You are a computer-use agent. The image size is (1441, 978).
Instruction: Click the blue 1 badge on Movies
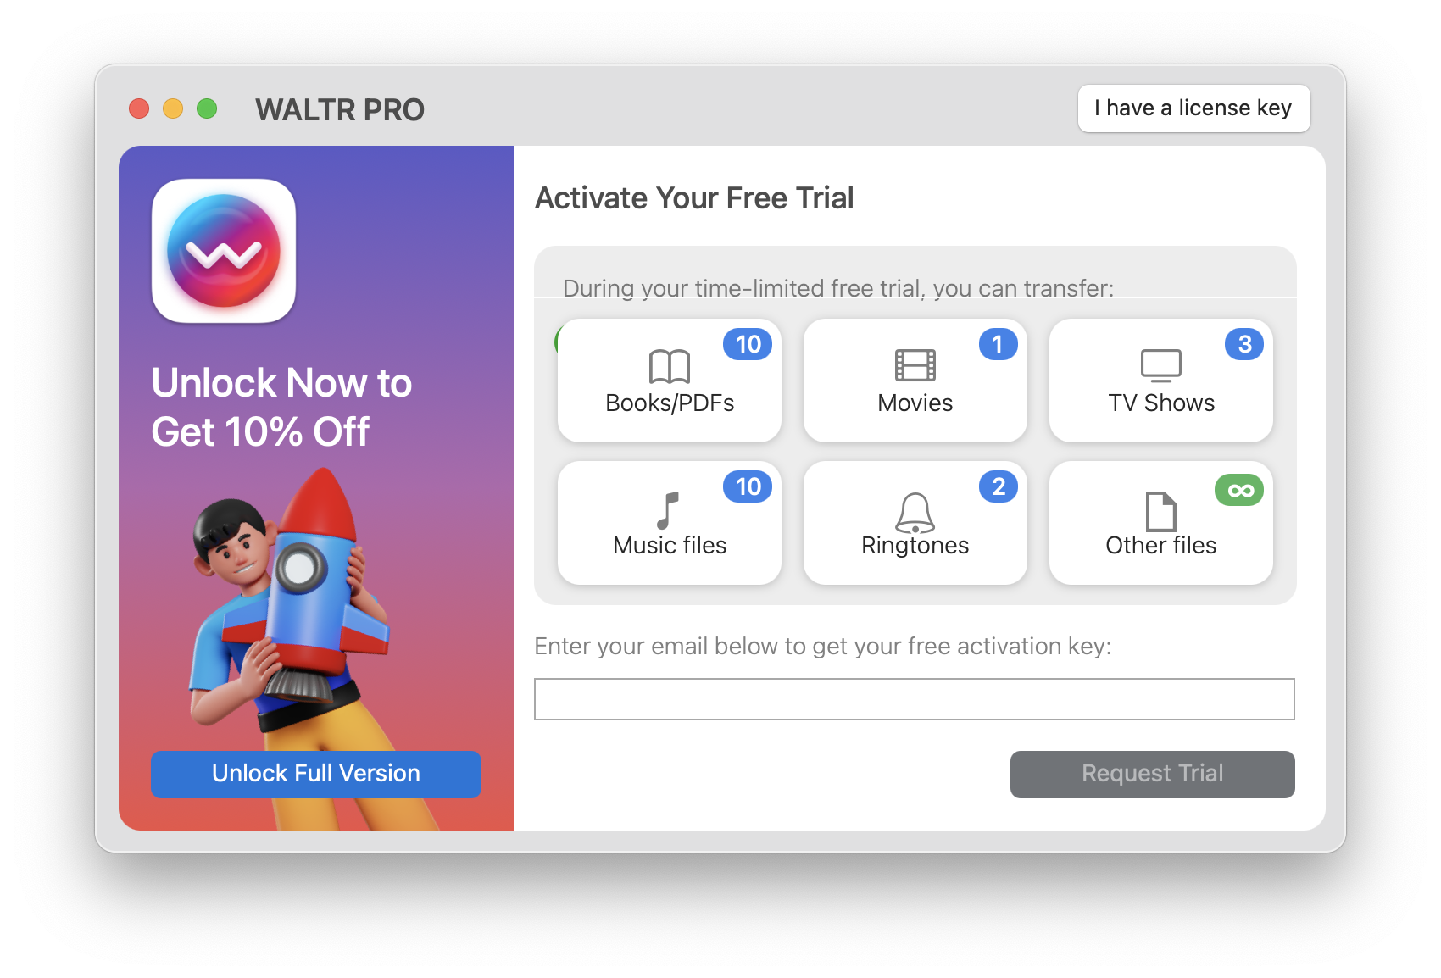point(998,344)
